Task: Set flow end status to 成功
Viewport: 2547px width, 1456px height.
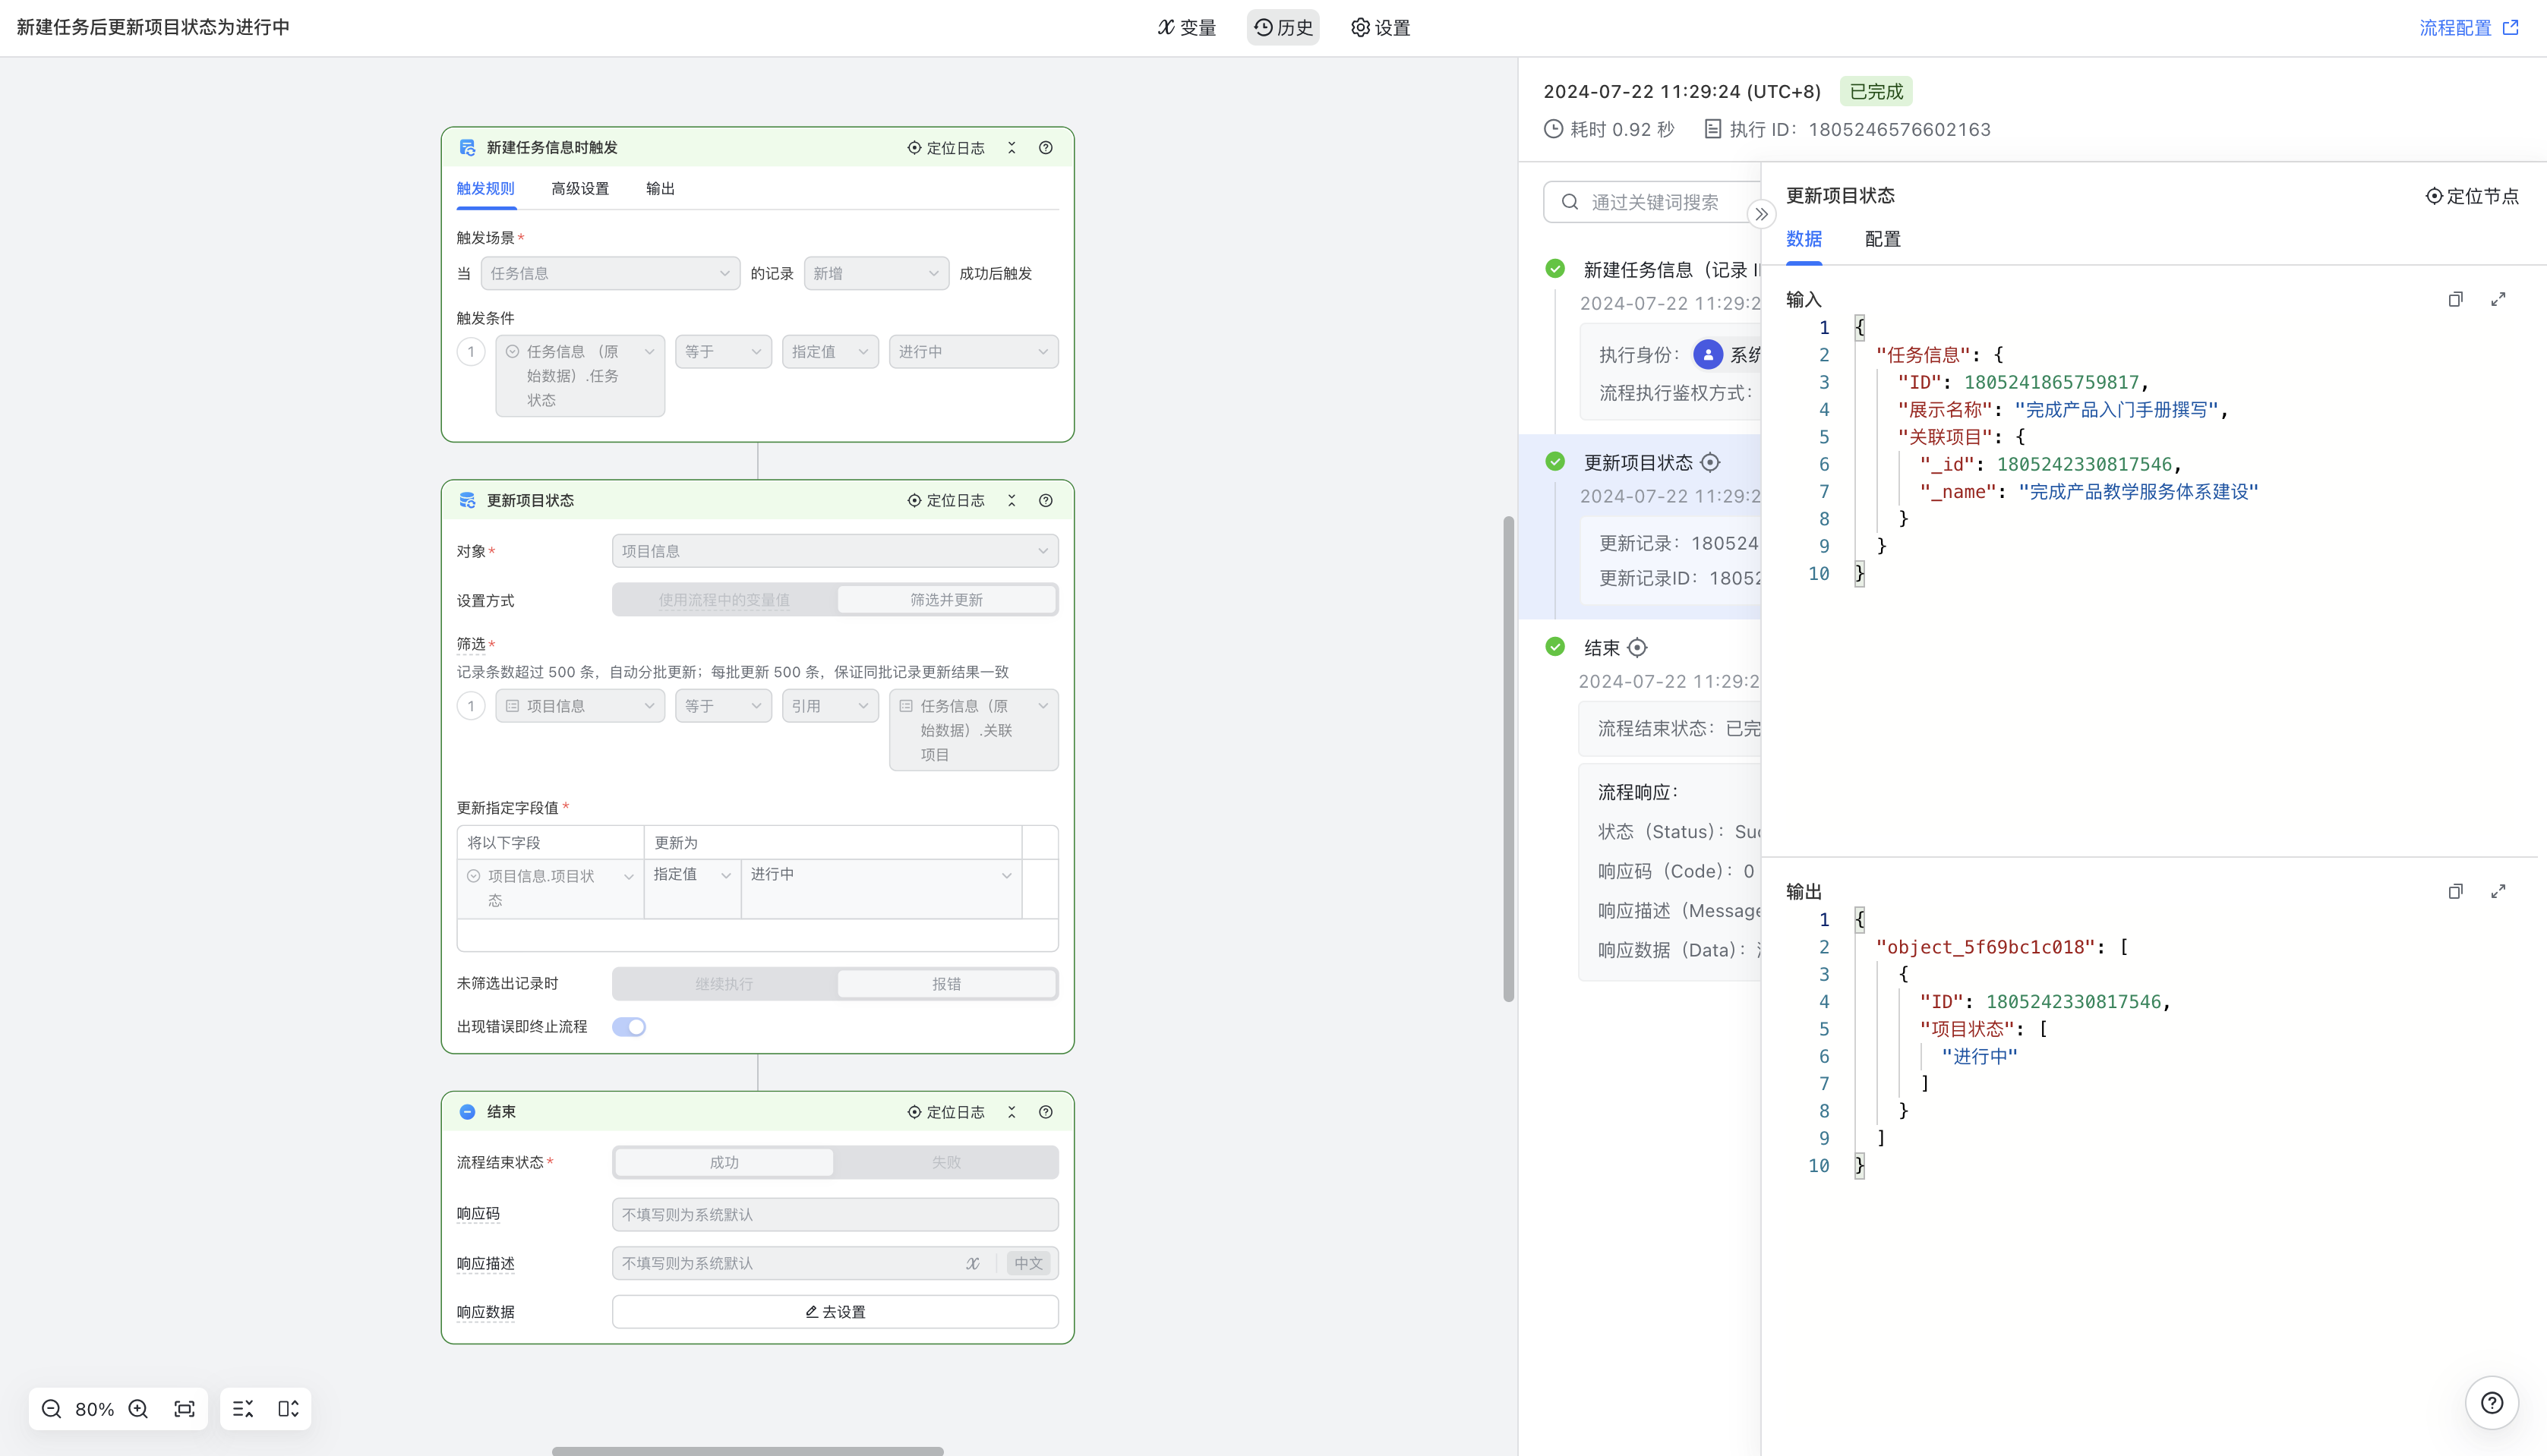Action: (724, 1162)
